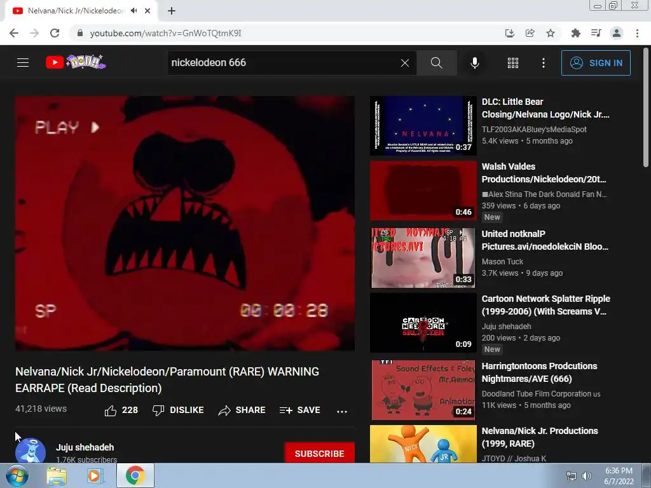Image resolution: width=651 pixels, height=488 pixels.
Task: Open File Explorer from taskbar
Action: [57, 476]
